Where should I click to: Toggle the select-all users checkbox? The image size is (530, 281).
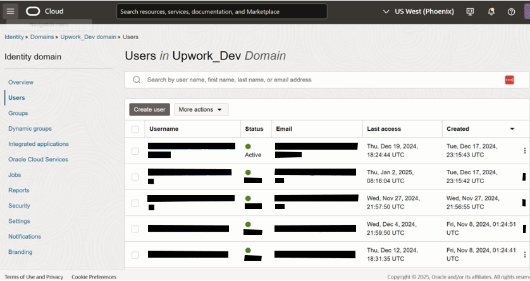135,129
